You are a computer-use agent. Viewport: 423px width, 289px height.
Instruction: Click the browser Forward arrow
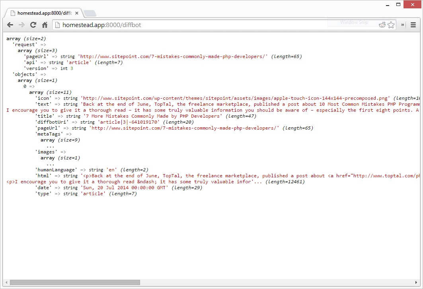[x=21, y=25]
